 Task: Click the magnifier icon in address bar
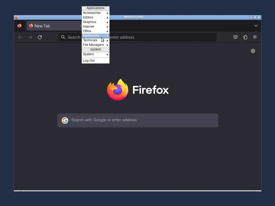point(63,37)
